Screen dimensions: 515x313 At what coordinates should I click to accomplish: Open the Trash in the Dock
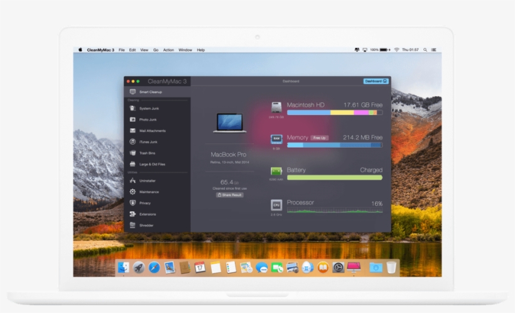click(391, 267)
